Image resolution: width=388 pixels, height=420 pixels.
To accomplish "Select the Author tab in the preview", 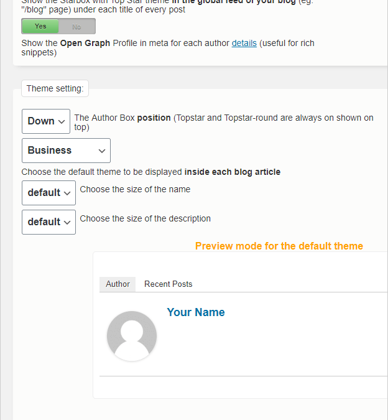I will [118, 284].
